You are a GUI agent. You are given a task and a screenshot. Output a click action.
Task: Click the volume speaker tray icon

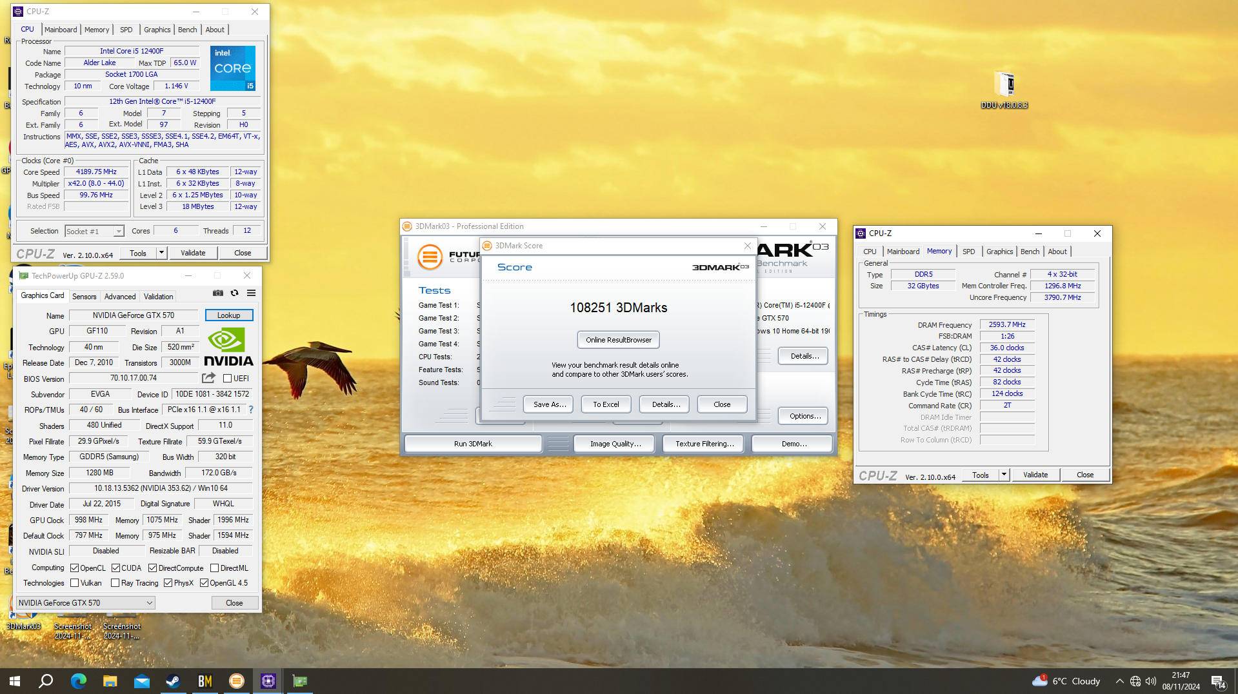pyautogui.click(x=1151, y=681)
